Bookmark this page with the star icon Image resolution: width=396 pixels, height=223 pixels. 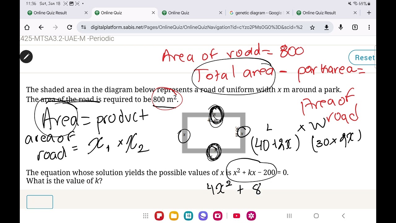(312, 27)
